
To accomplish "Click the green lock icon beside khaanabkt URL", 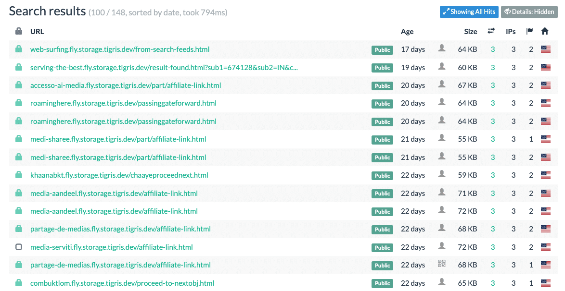I will pos(19,175).
